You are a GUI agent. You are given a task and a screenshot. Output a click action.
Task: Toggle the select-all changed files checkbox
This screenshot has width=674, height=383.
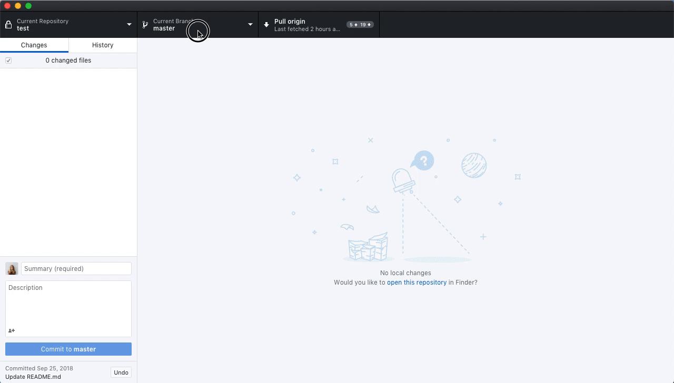8,61
